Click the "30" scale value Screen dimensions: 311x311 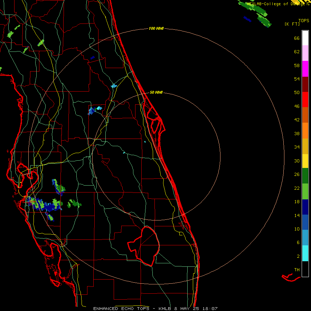(297, 161)
